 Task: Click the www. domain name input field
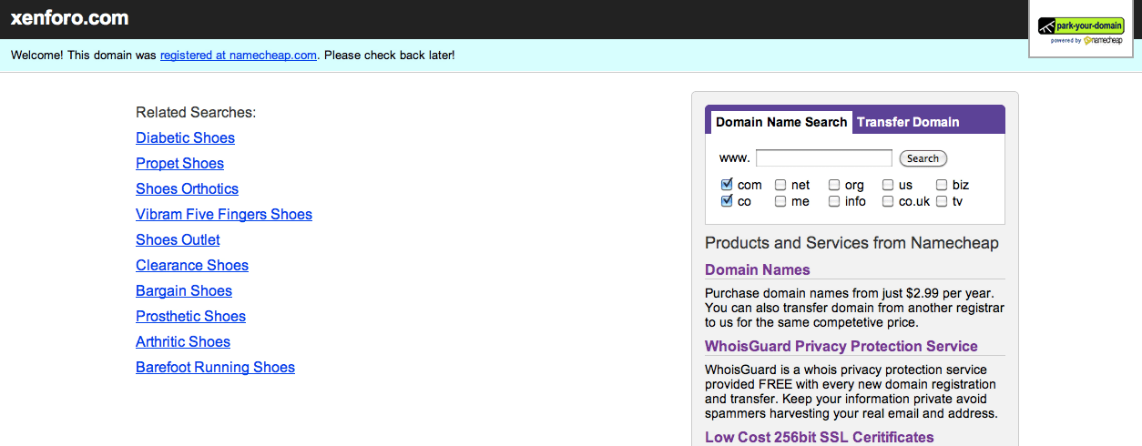tap(824, 158)
